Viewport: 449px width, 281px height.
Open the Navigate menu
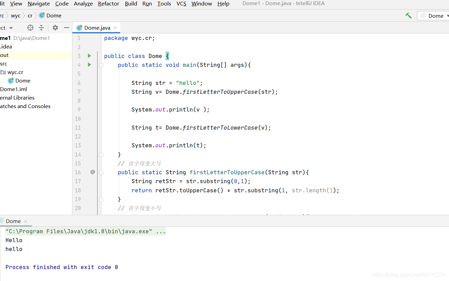39,4
